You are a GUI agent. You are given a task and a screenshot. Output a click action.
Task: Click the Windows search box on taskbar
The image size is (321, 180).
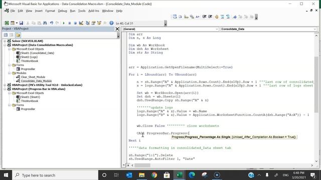(55, 175)
